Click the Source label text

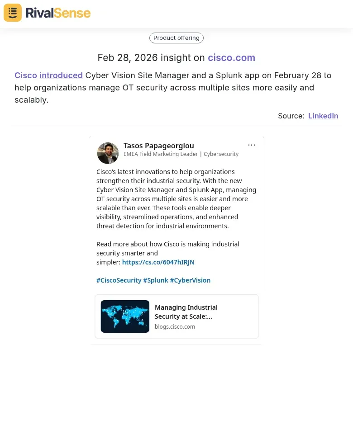(x=291, y=116)
